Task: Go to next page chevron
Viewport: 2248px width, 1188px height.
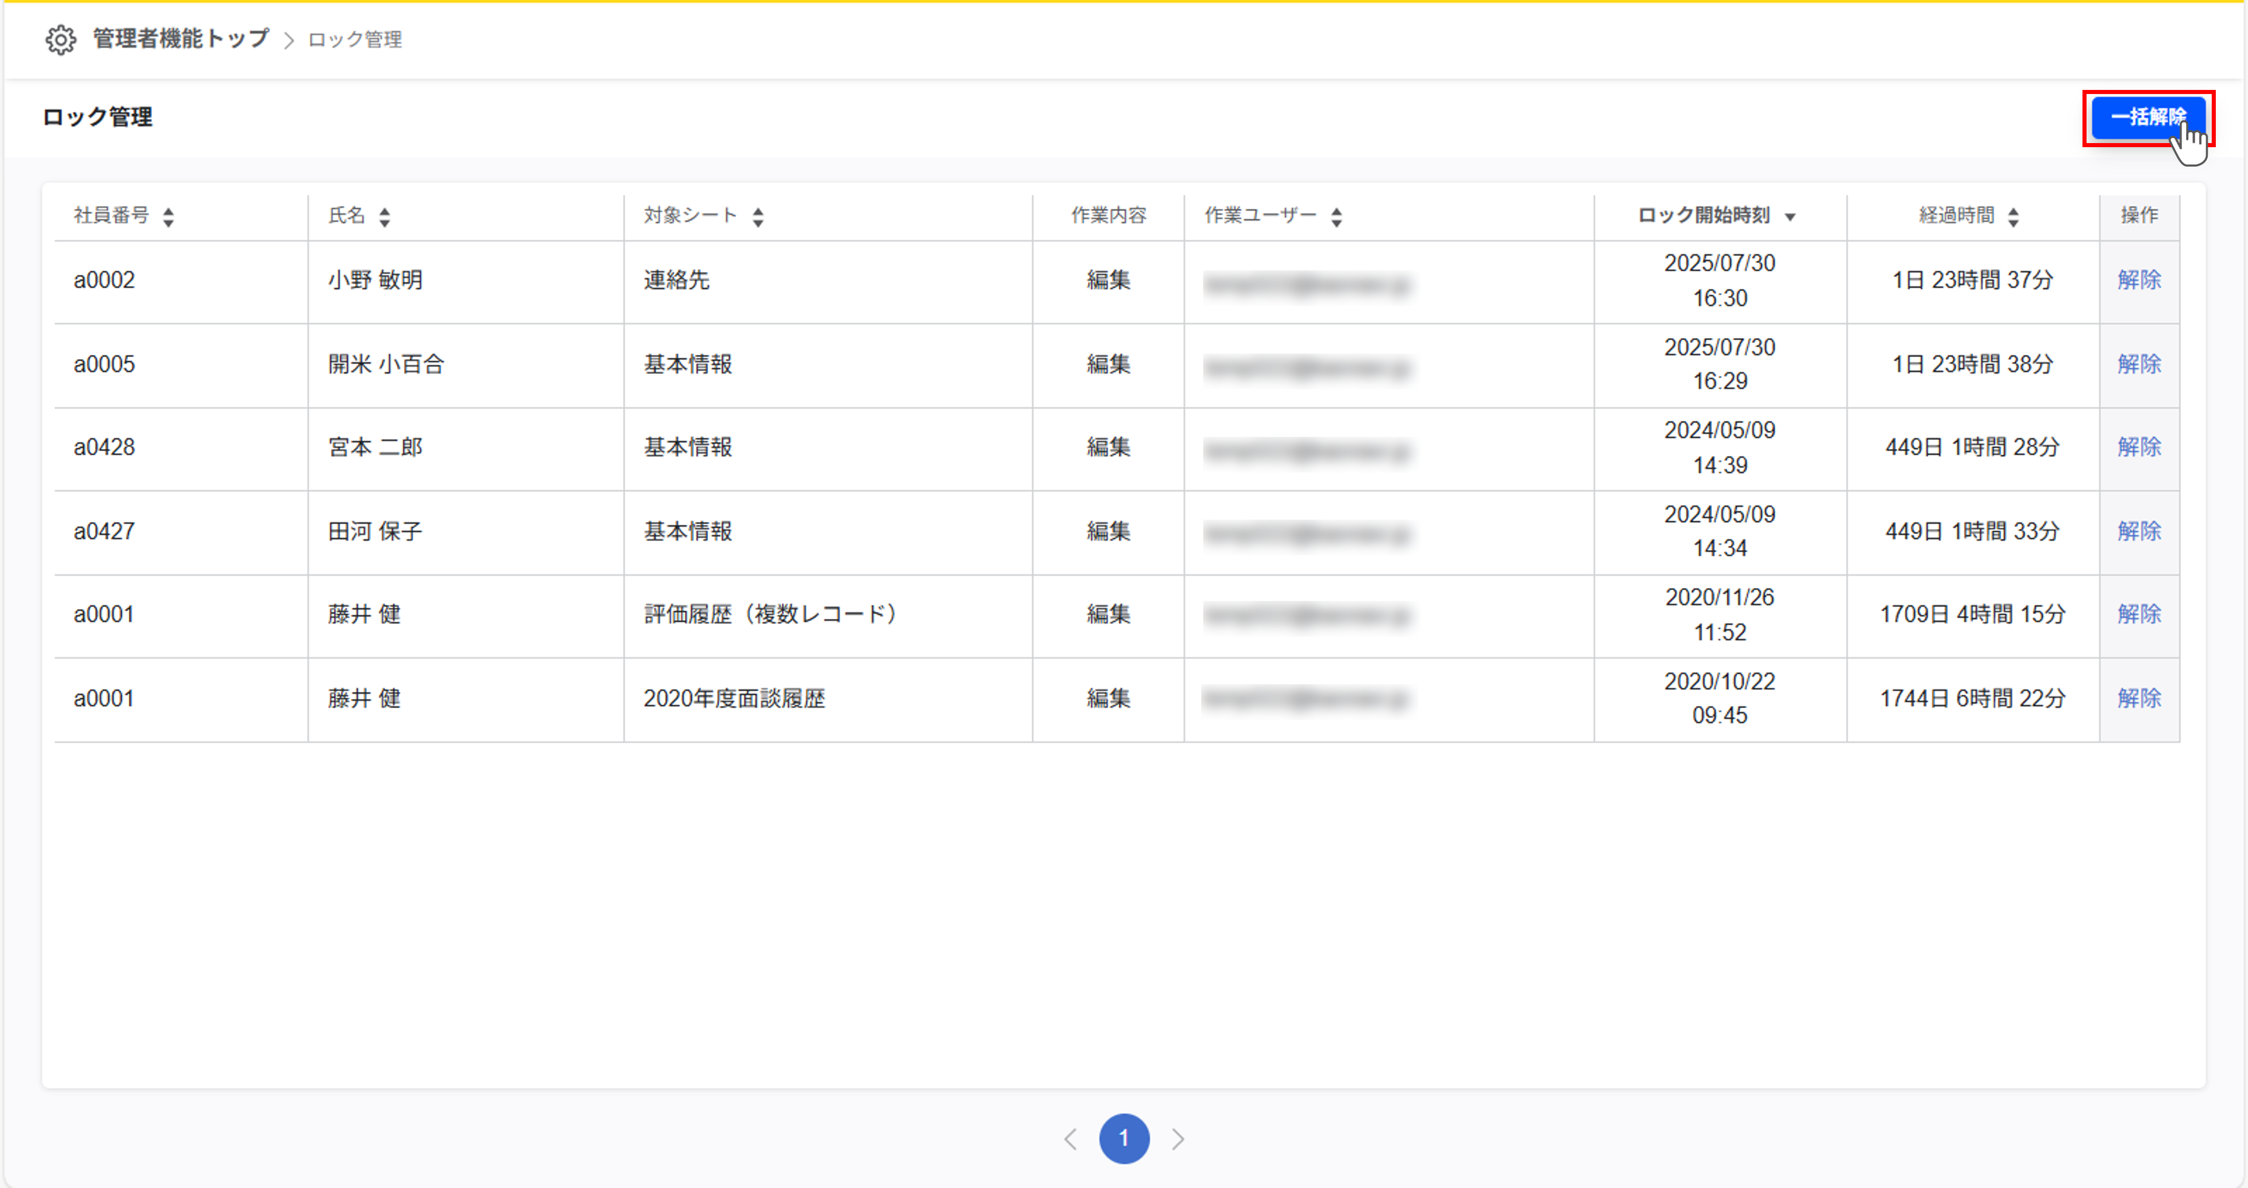Action: click(x=1177, y=1138)
